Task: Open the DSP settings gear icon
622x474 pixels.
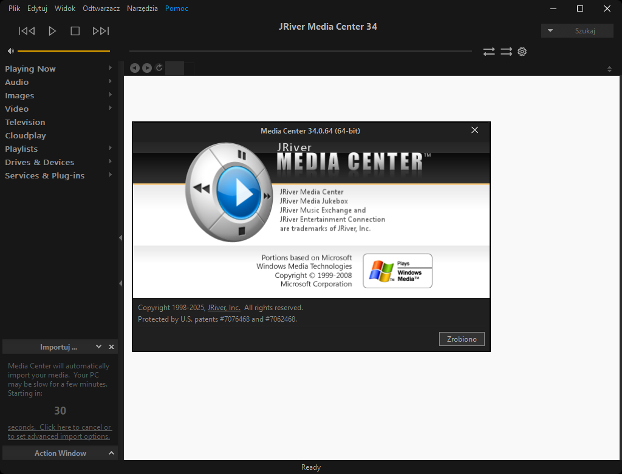Action: [522, 52]
